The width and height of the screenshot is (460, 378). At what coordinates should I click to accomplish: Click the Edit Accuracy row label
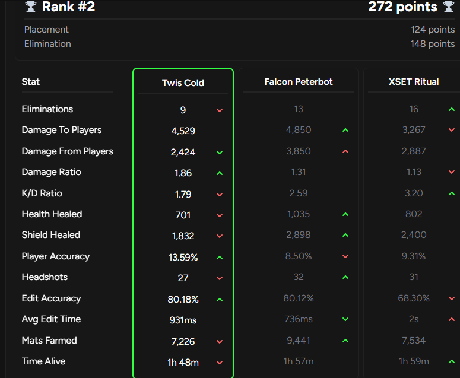(51, 298)
